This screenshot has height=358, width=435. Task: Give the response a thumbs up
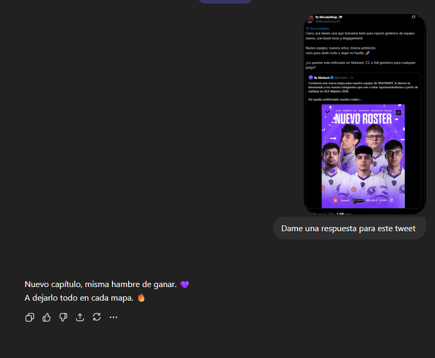tap(47, 317)
